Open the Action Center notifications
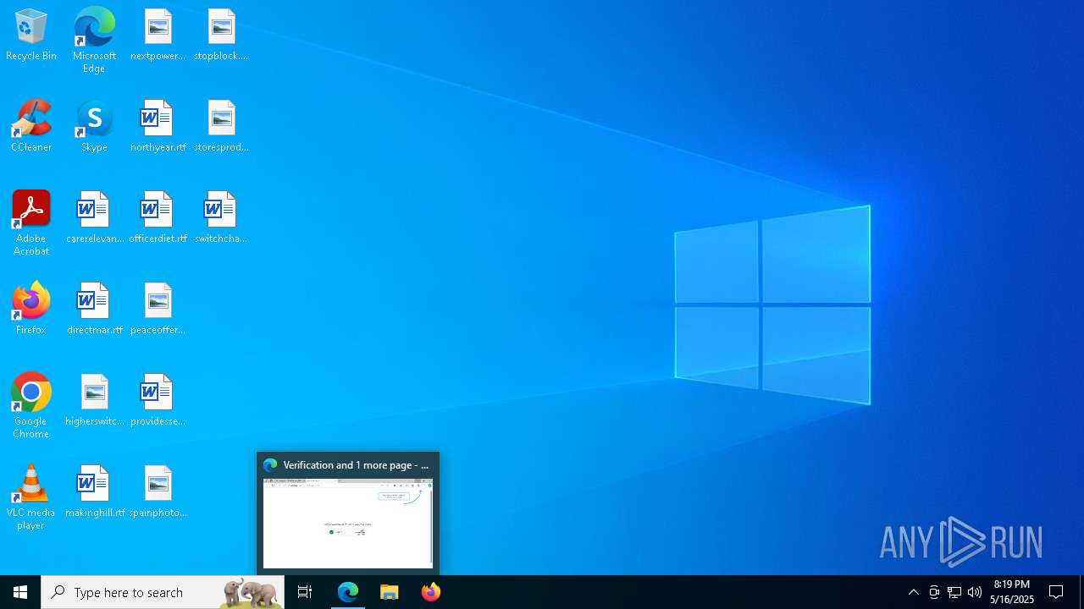The width and height of the screenshot is (1084, 609). (x=1057, y=592)
